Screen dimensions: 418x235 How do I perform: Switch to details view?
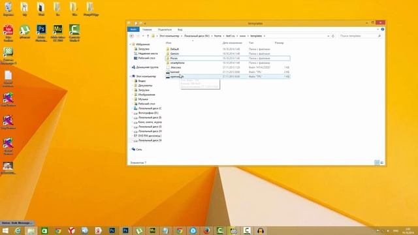377,163
